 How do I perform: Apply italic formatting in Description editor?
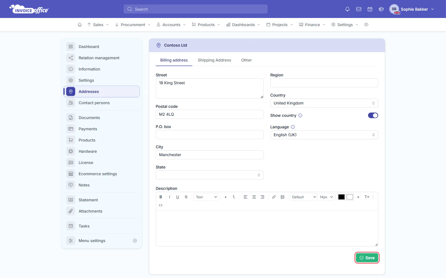(x=169, y=197)
